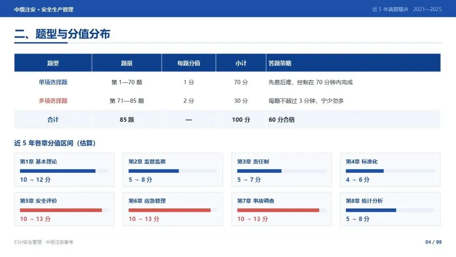Image resolution: width=456 pixels, height=257 pixels.
Task: Click the score 10 ~ 12 分
Action: tap(35, 180)
